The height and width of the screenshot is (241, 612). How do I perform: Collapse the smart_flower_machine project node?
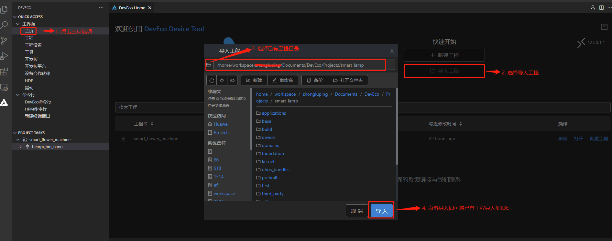click(x=18, y=140)
